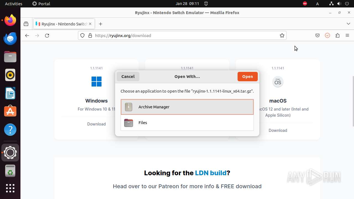354x199 pixels.
Task: Open the Activities overview
Action: (x=14, y=4)
